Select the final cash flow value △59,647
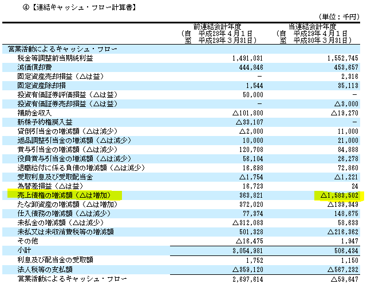The width and height of the screenshot is (367, 284). 345,279
